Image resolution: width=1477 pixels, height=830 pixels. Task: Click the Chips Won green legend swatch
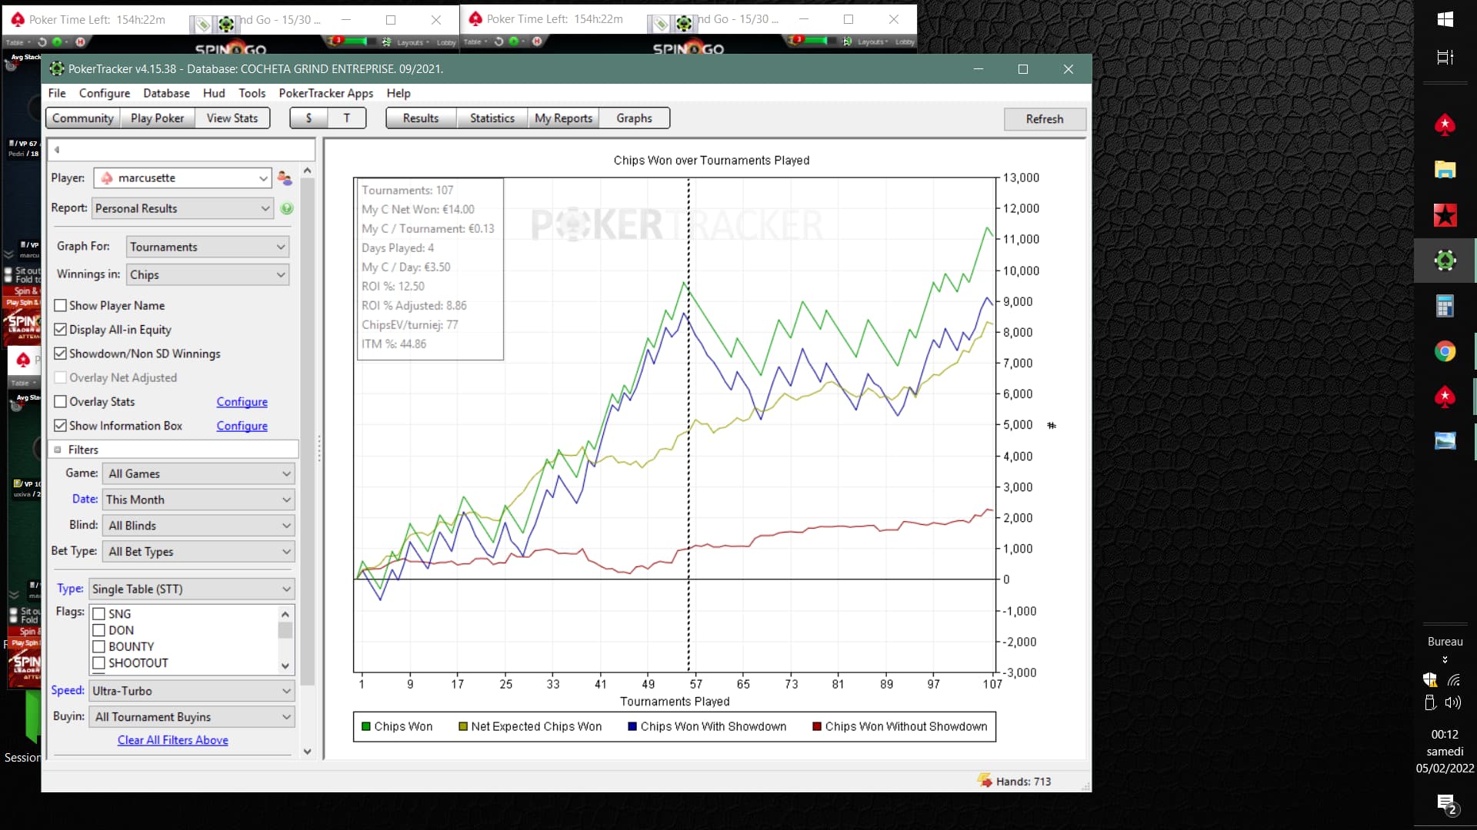point(366,727)
